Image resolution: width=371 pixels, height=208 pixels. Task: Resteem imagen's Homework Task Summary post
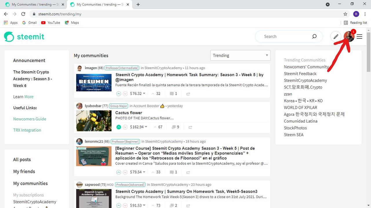click(188, 94)
